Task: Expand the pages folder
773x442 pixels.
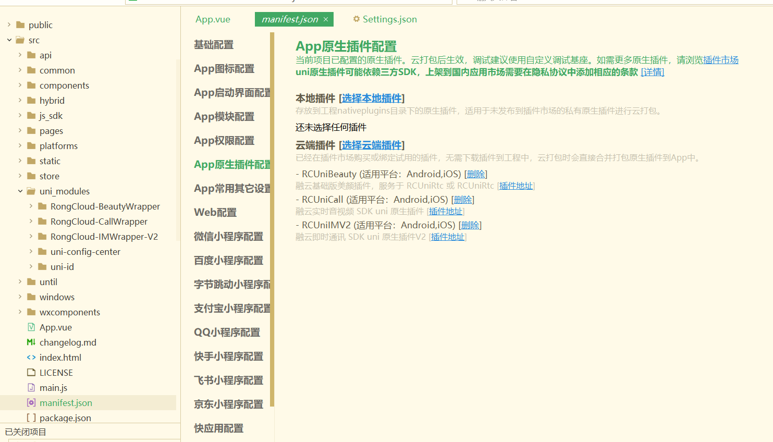Action: pyautogui.click(x=20, y=131)
